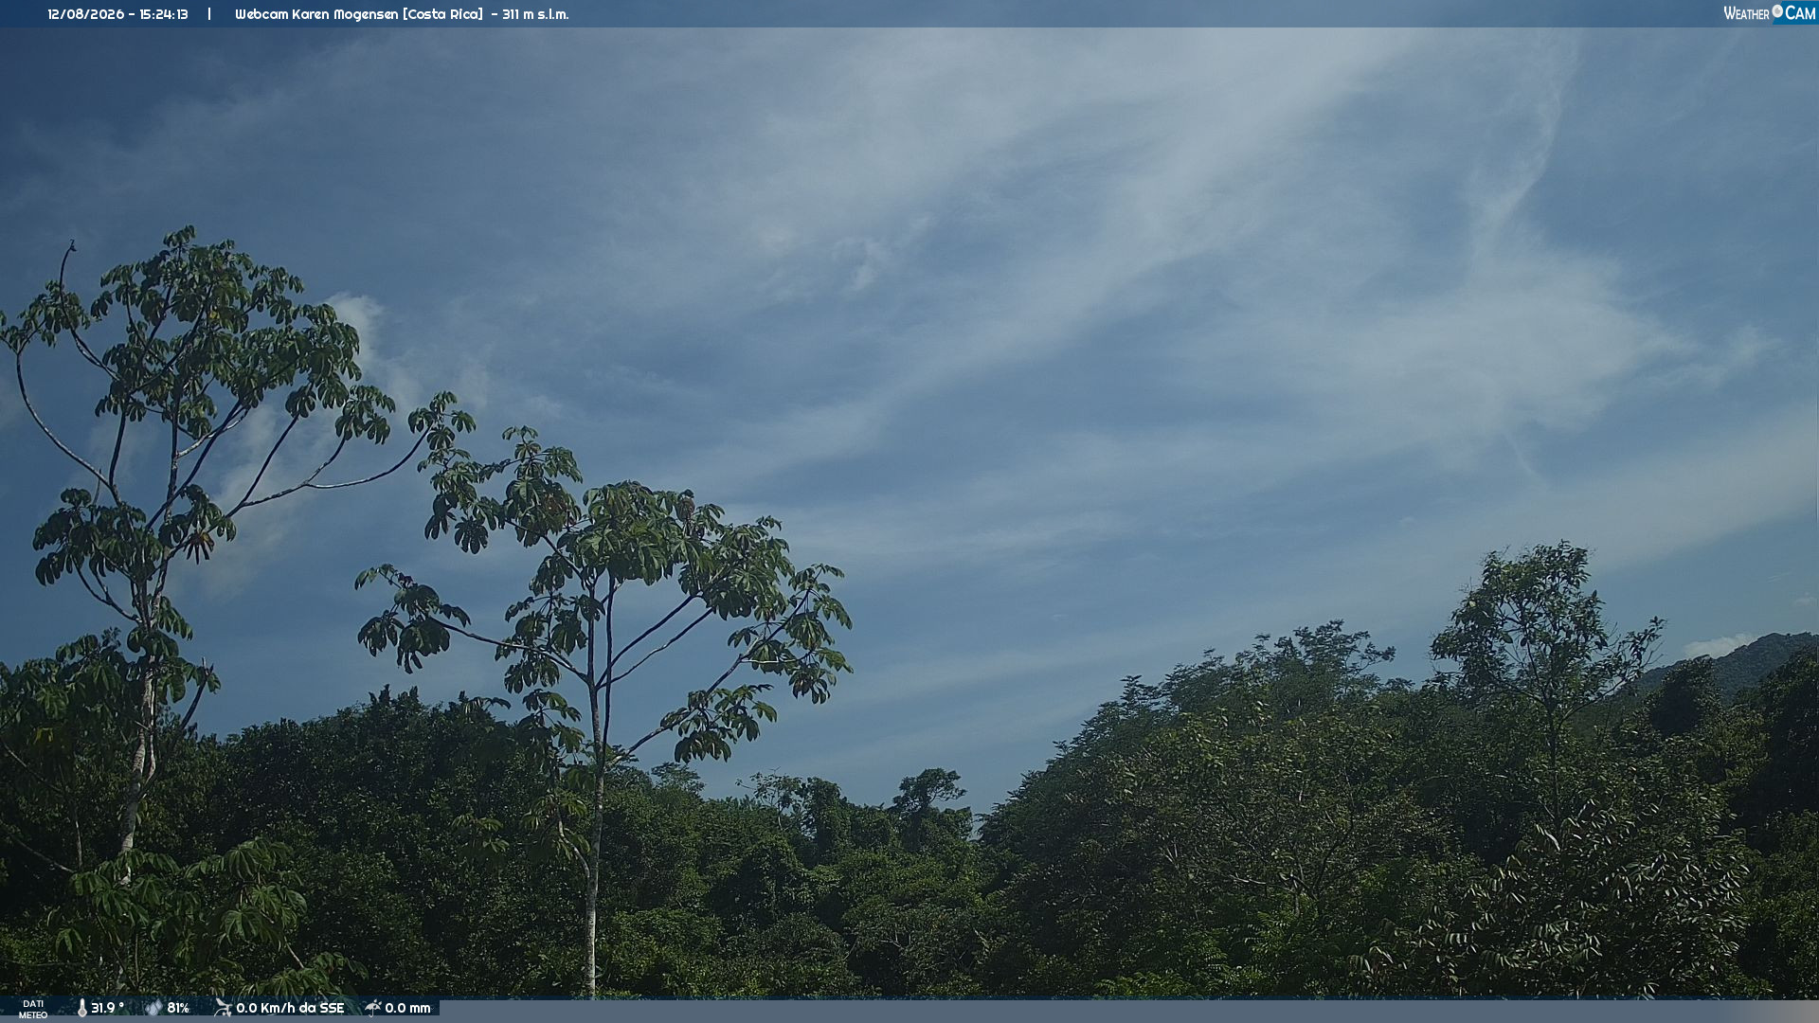The width and height of the screenshot is (1819, 1023).
Task: Click the umbrella rainfall icon
Action: tap(372, 1008)
